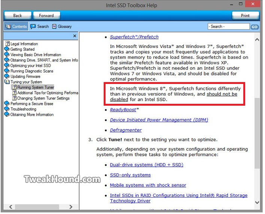
Task: Print the current help topic
Action: [x=245, y=16]
